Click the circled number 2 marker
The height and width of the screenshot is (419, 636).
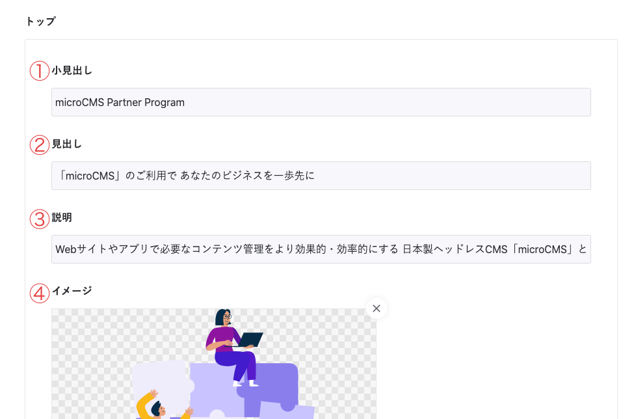pos(40,144)
